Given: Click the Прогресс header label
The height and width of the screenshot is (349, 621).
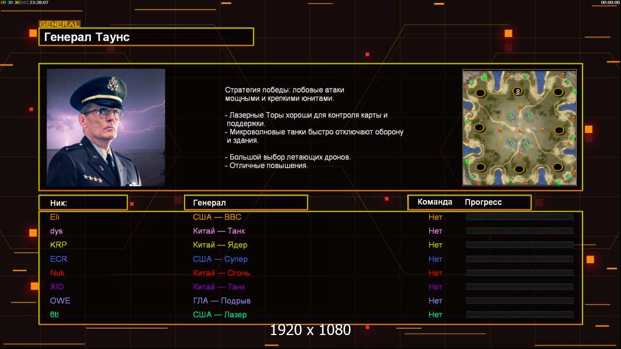Looking at the screenshot, I should coord(483,202).
